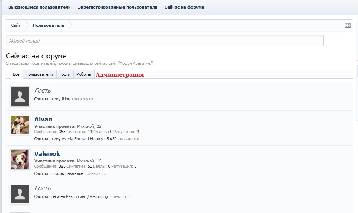Viewport: 358px width, 213px height.
Task: Open Valenok's dog avatar
Action: (x=20, y=159)
